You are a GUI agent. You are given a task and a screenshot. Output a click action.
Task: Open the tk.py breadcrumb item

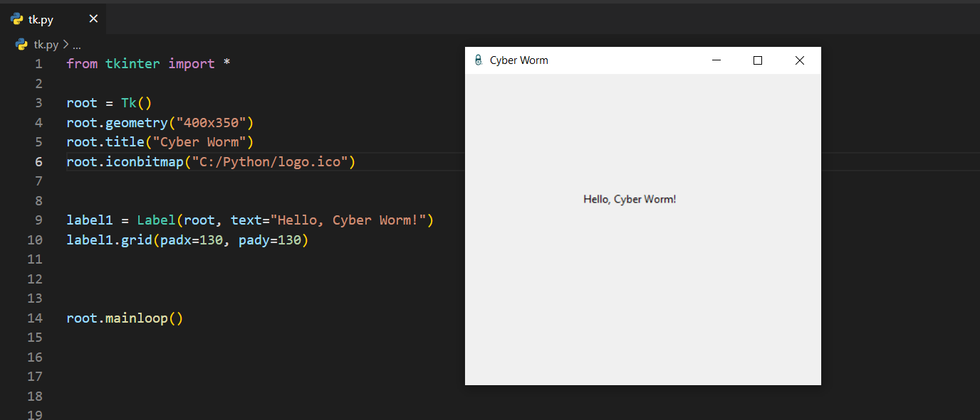tap(46, 44)
